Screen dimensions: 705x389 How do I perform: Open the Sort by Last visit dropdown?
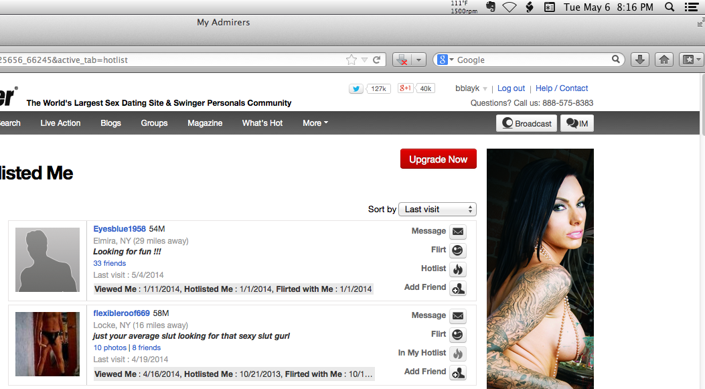(x=437, y=209)
